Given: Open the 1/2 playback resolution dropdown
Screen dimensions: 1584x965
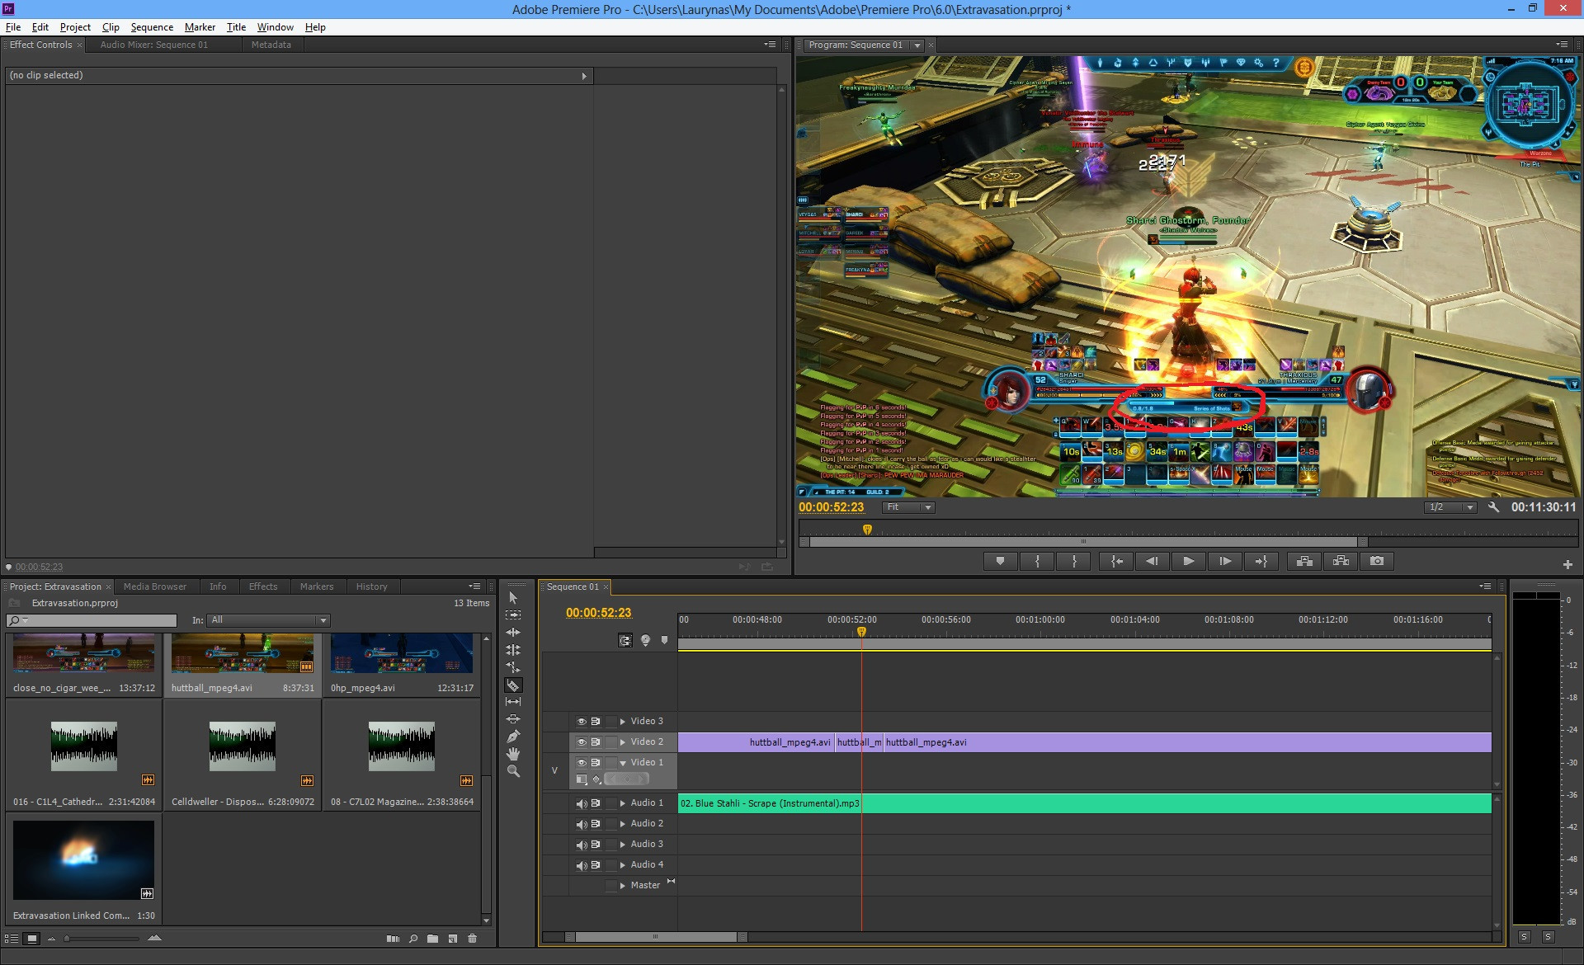Looking at the screenshot, I should click(x=1450, y=507).
